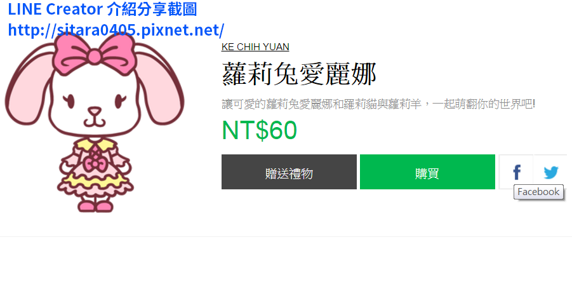Screen dimensions: 572x284
Task: Click the rabbit's pink hair bow
Action: click(95, 53)
